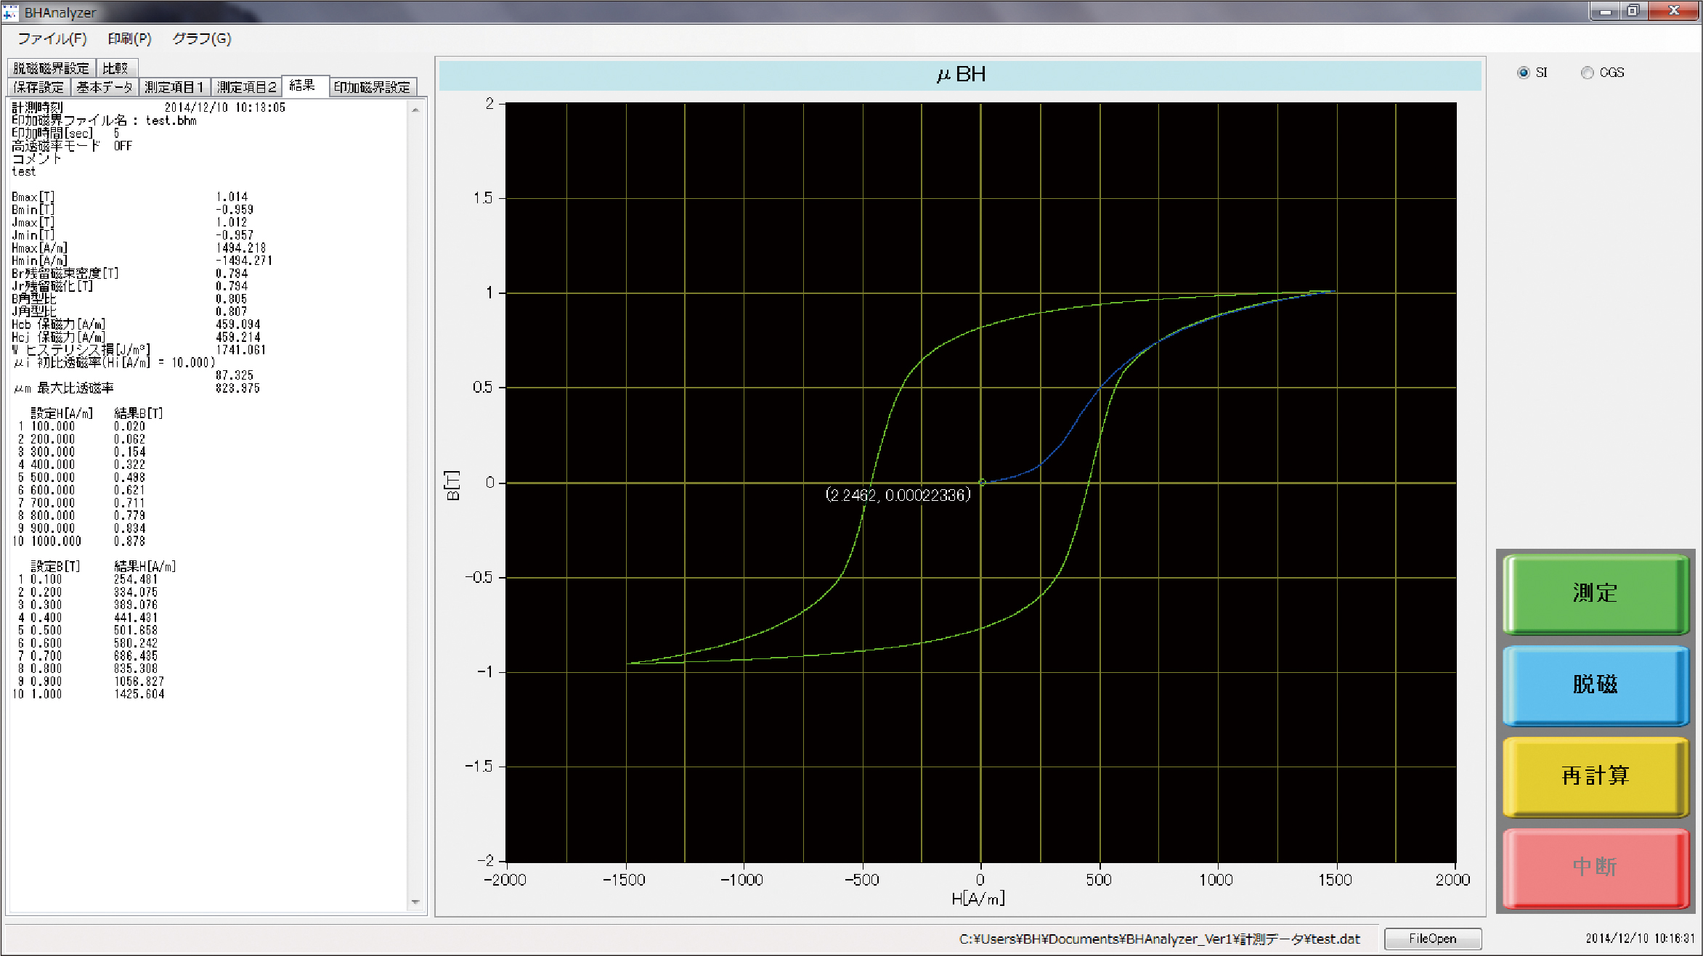Switch to the 脱磁磁界設定 tab
The height and width of the screenshot is (956, 1703).
[51, 68]
